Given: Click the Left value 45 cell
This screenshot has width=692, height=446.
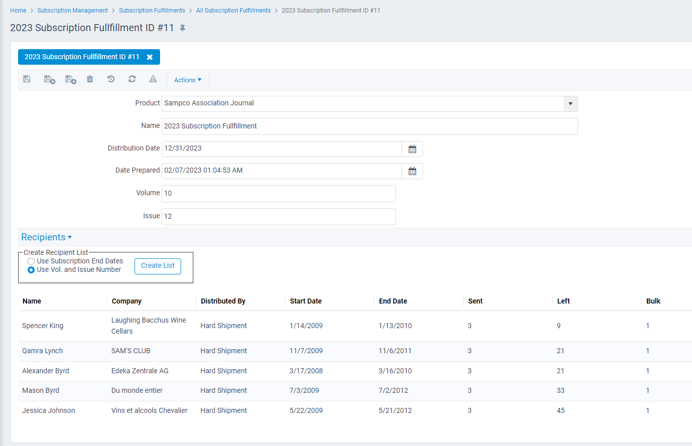Looking at the screenshot, I should [x=561, y=411].
